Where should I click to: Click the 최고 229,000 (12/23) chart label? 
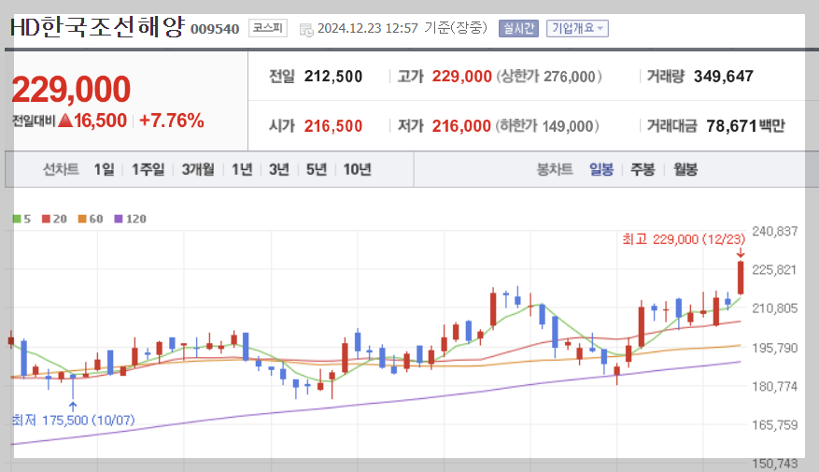pos(684,239)
